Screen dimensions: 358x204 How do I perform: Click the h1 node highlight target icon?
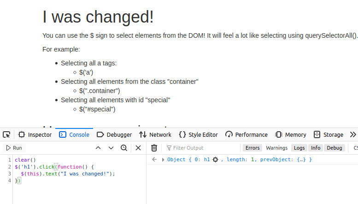coord(215,159)
